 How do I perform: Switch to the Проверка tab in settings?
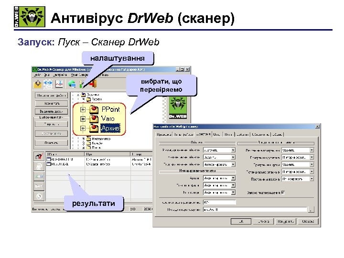pos(164,134)
